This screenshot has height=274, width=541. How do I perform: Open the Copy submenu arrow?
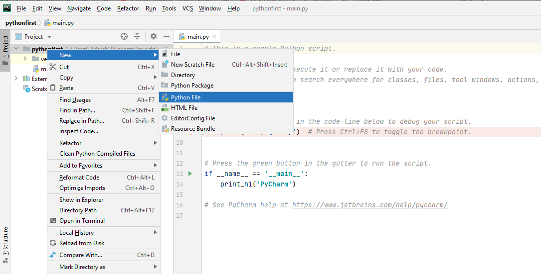(x=156, y=77)
